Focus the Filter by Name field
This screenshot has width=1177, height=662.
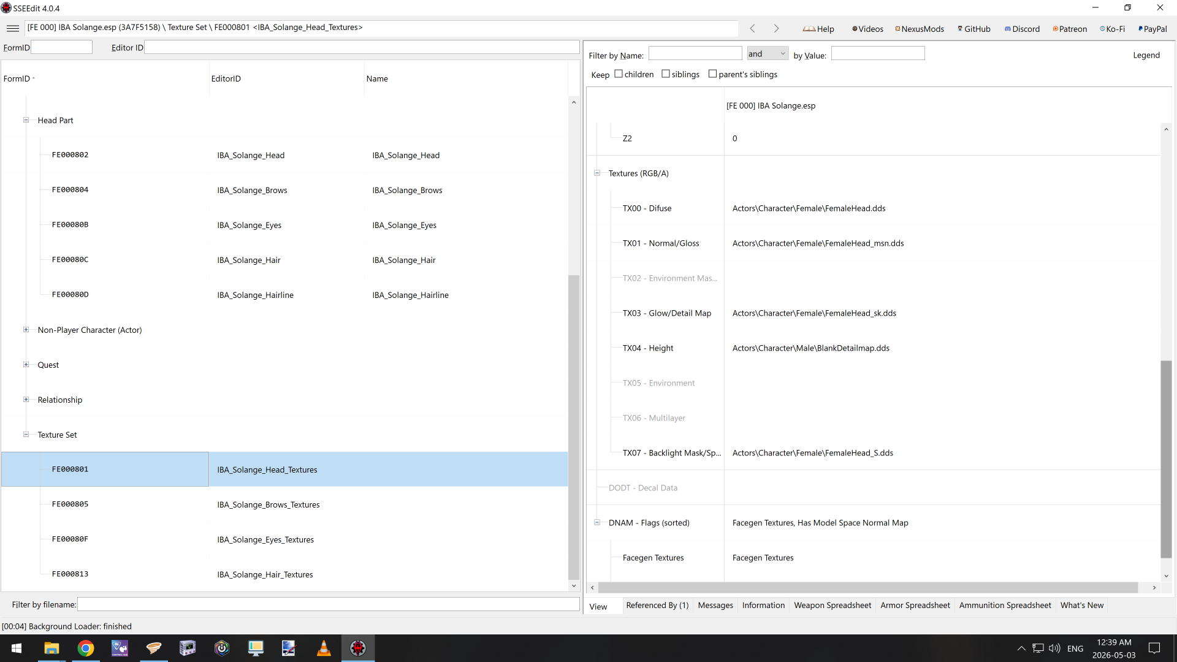[695, 54]
